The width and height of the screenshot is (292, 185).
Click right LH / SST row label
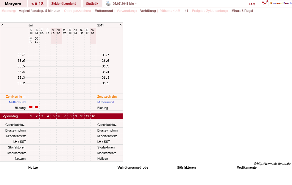coord(104,142)
